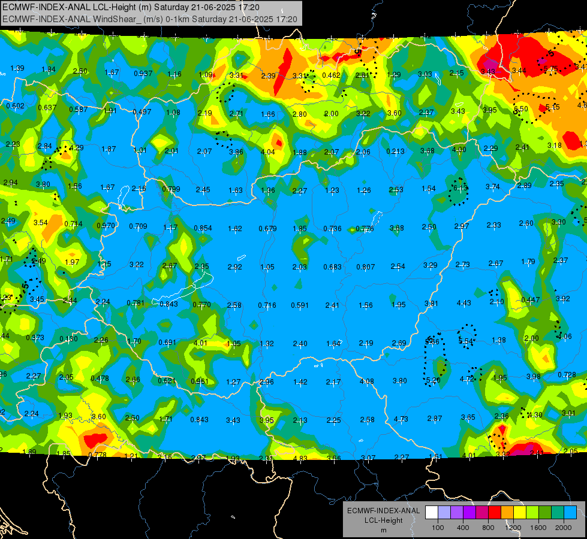
Task: Select the magenta legend swatch above 800
Action: click(x=482, y=513)
